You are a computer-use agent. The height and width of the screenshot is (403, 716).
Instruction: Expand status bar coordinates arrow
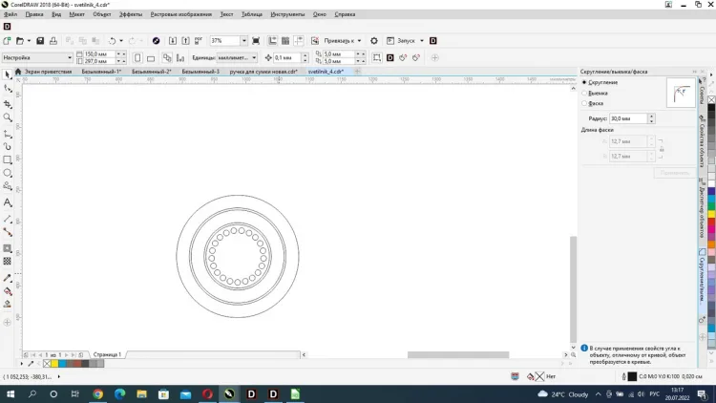pos(58,377)
